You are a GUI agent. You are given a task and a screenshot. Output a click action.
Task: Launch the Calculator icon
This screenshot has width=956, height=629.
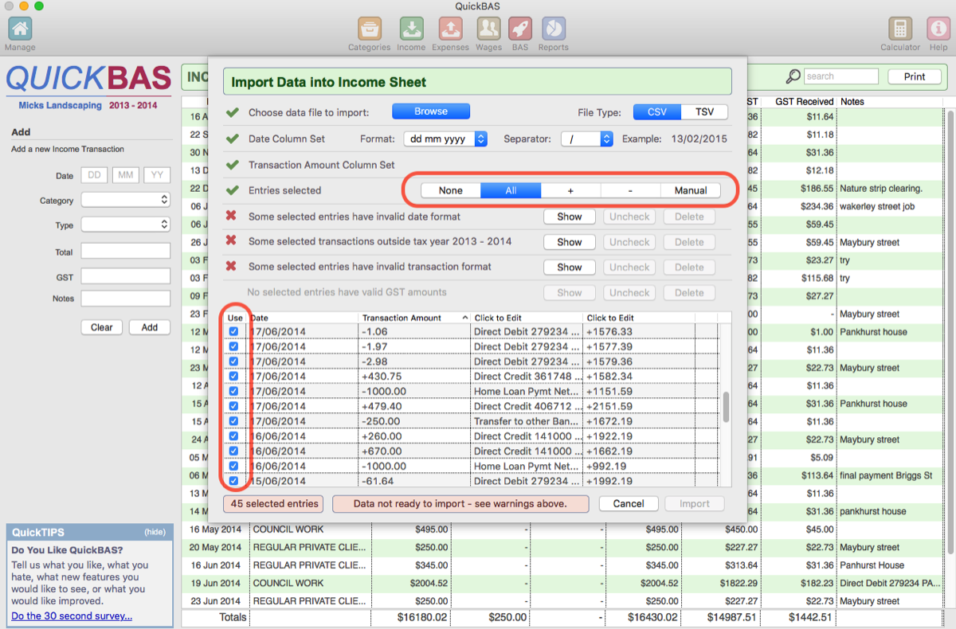tap(900, 29)
